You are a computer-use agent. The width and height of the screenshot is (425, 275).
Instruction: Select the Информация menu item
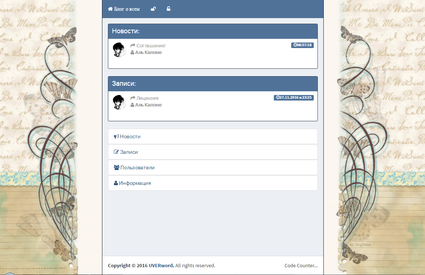[213, 183]
